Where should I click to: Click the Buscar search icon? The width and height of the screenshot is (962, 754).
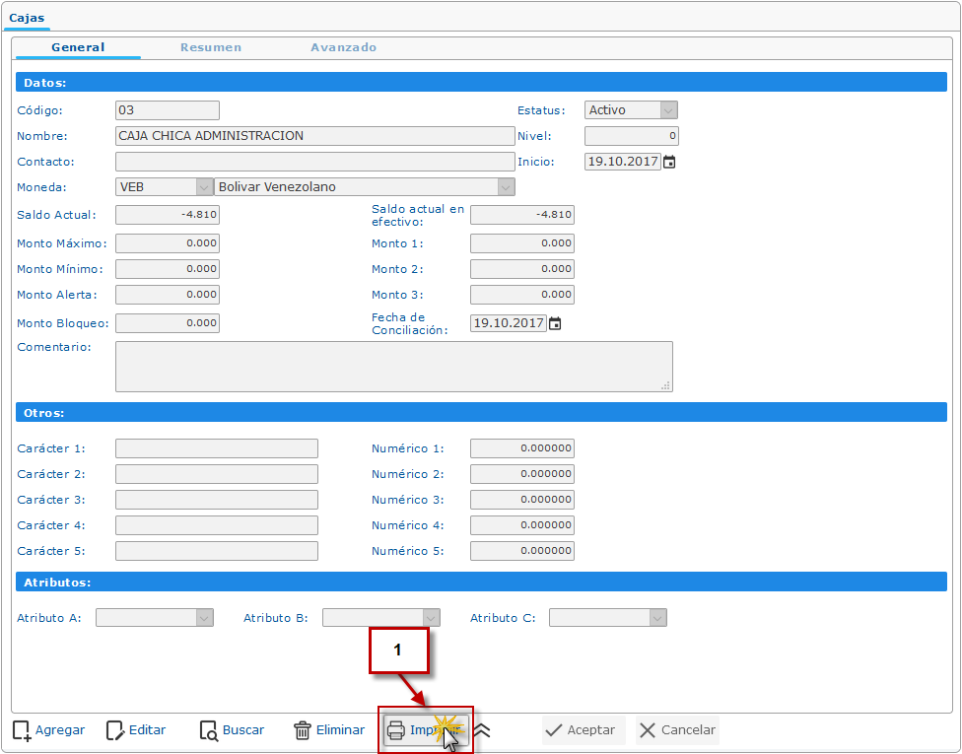click(208, 730)
